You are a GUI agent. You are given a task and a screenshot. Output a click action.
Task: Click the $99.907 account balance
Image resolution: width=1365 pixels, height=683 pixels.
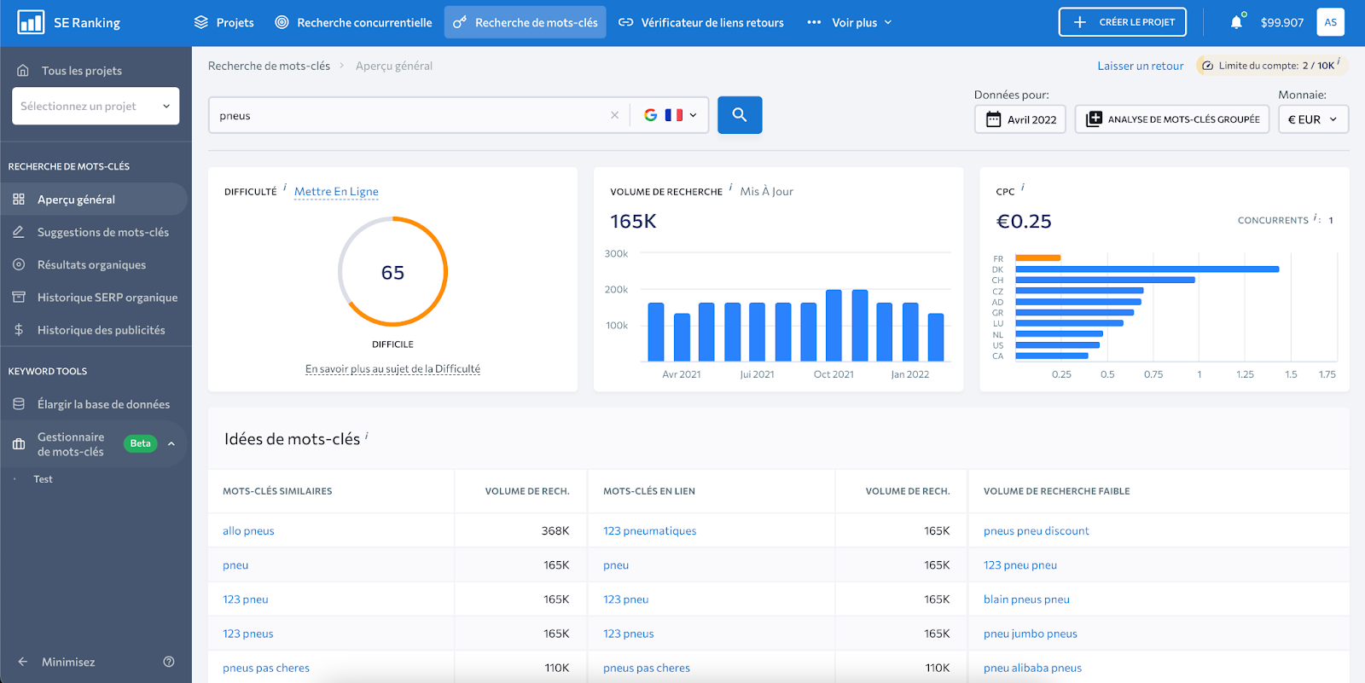pos(1282,22)
